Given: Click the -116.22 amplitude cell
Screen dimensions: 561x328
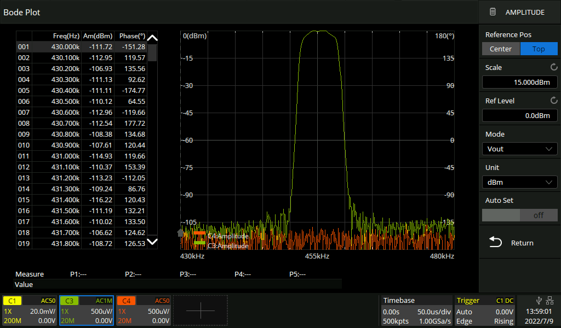Looking at the screenshot, I should click(x=98, y=200).
